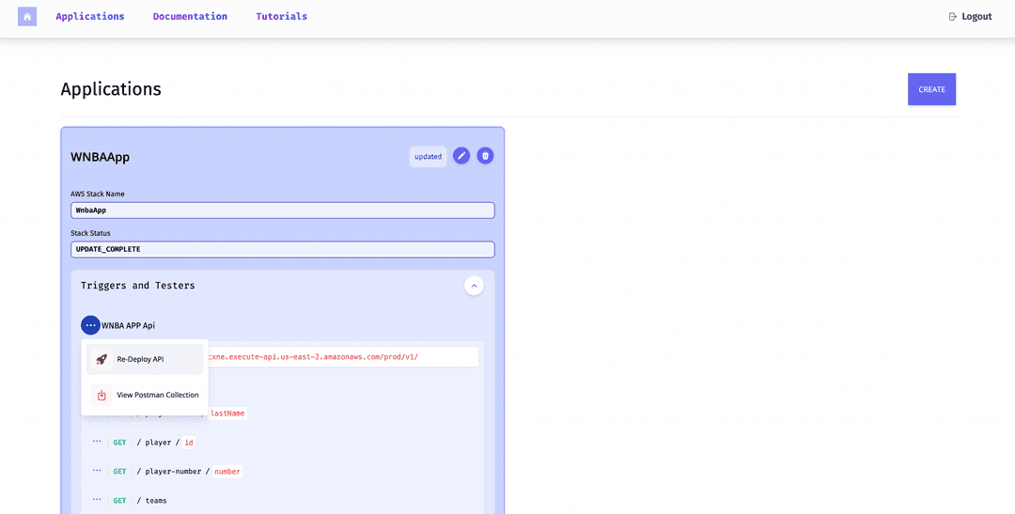
Task: Select View Postman Collection entry
Action: pyautogui.click(x=145, y=395)
